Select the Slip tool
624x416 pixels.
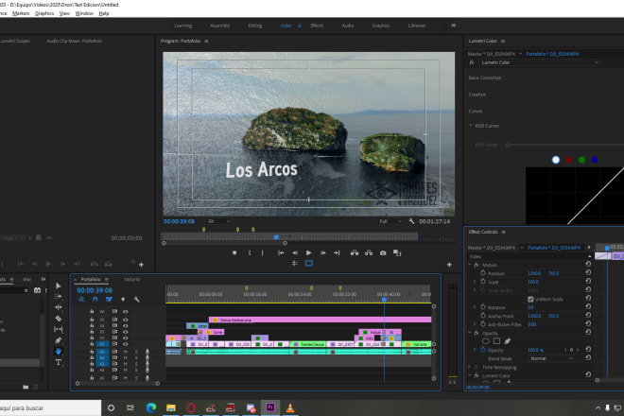click(59, 329)
